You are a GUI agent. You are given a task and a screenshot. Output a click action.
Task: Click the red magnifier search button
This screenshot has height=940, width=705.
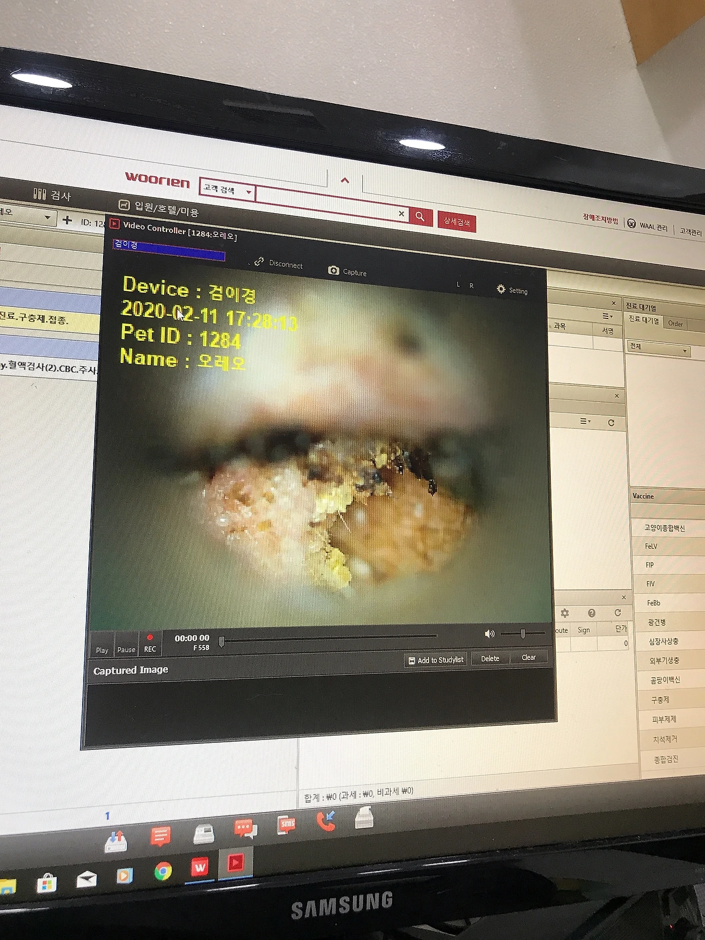[420, 217]
